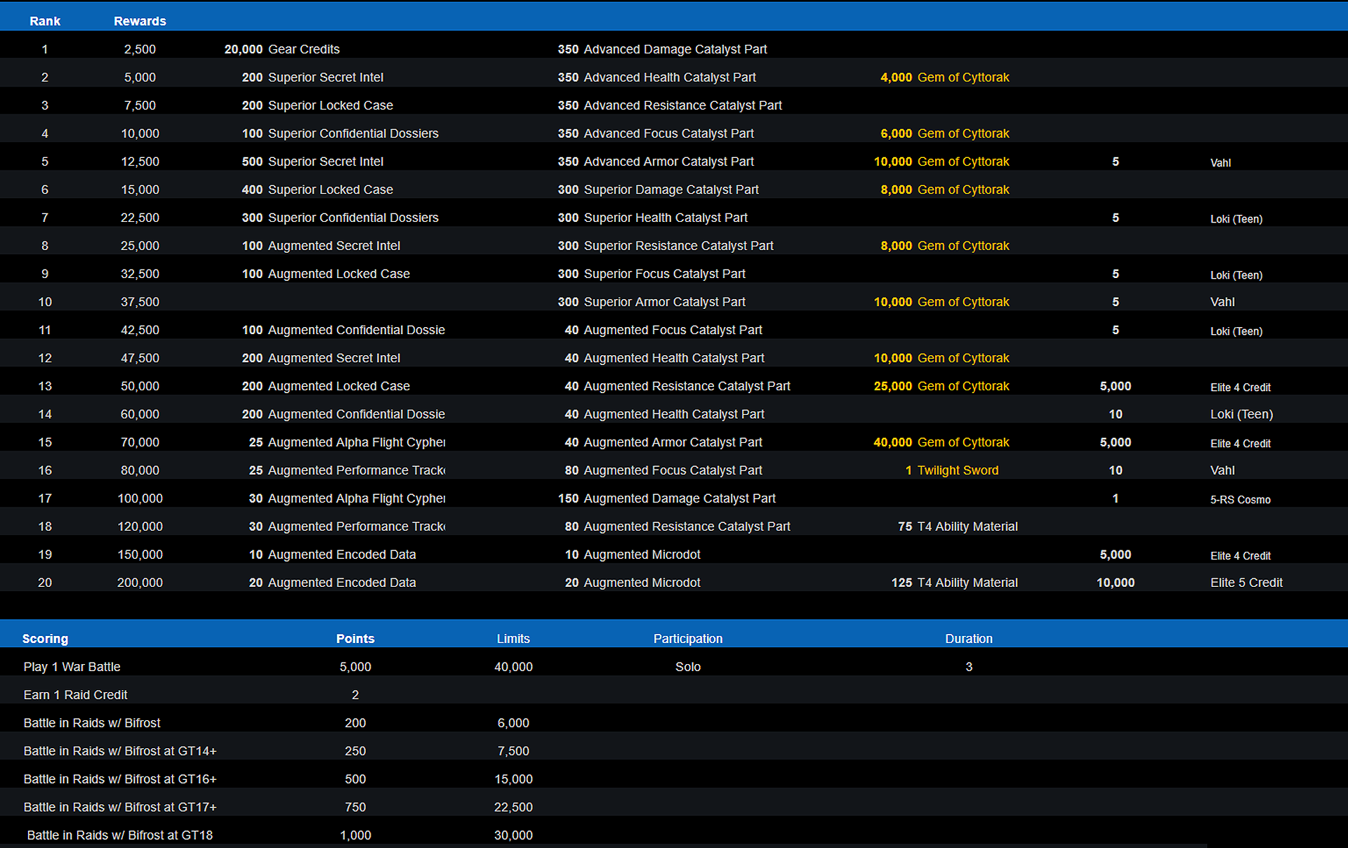
Task: Click the Rank column header
Action: [45, 21]
